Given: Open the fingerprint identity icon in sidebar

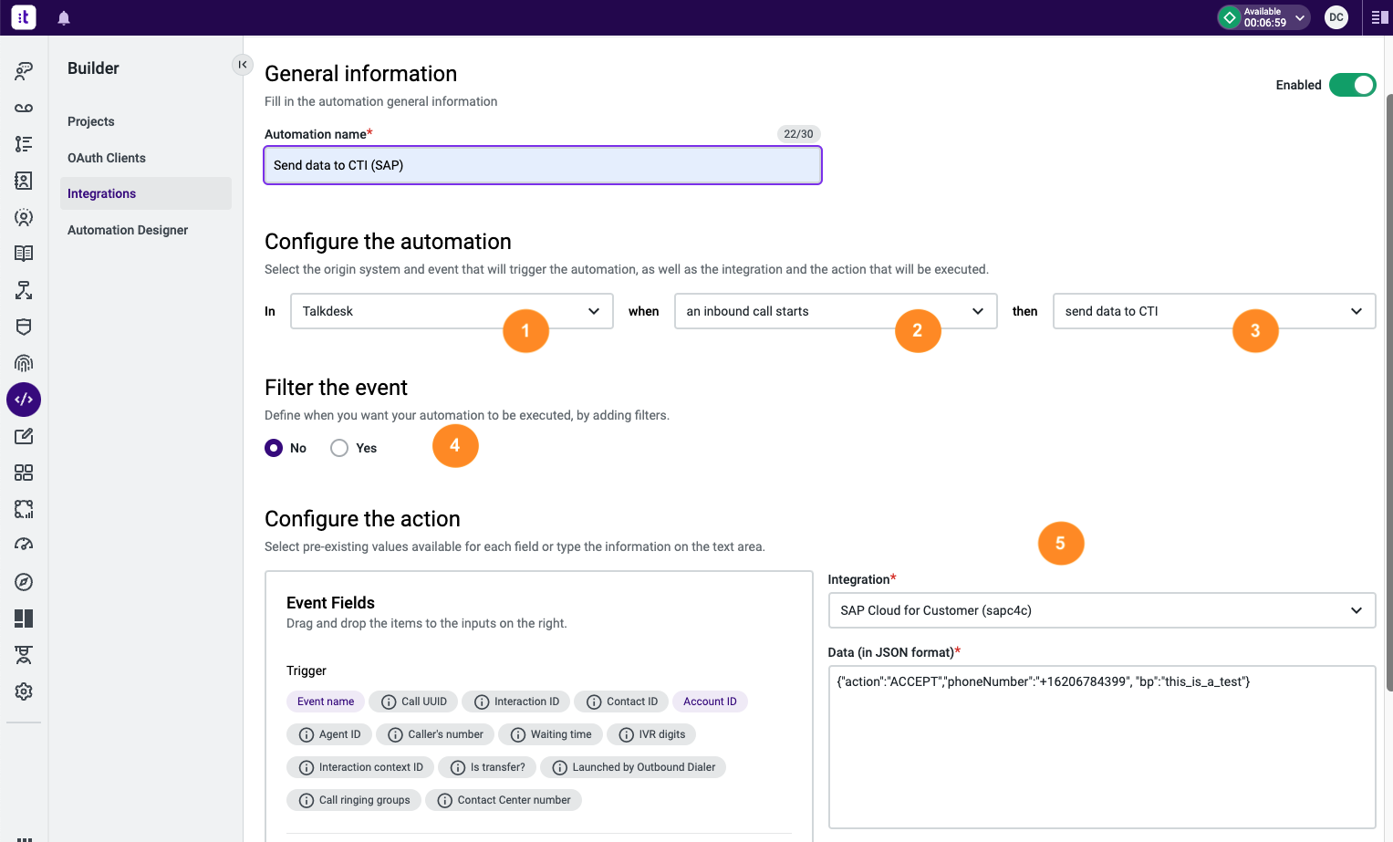Looking at the screenshot, I should pyautogui.click(x=24, y=363).
